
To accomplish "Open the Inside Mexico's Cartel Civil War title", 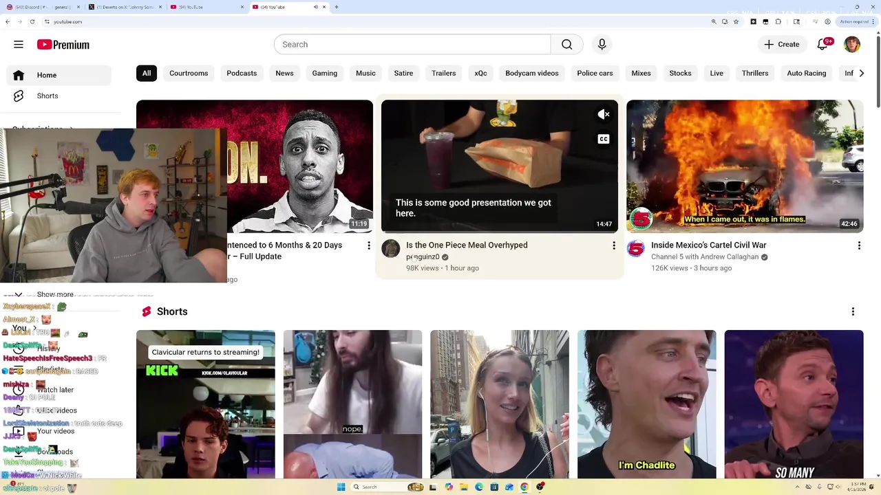I will [x=708, y=245].
